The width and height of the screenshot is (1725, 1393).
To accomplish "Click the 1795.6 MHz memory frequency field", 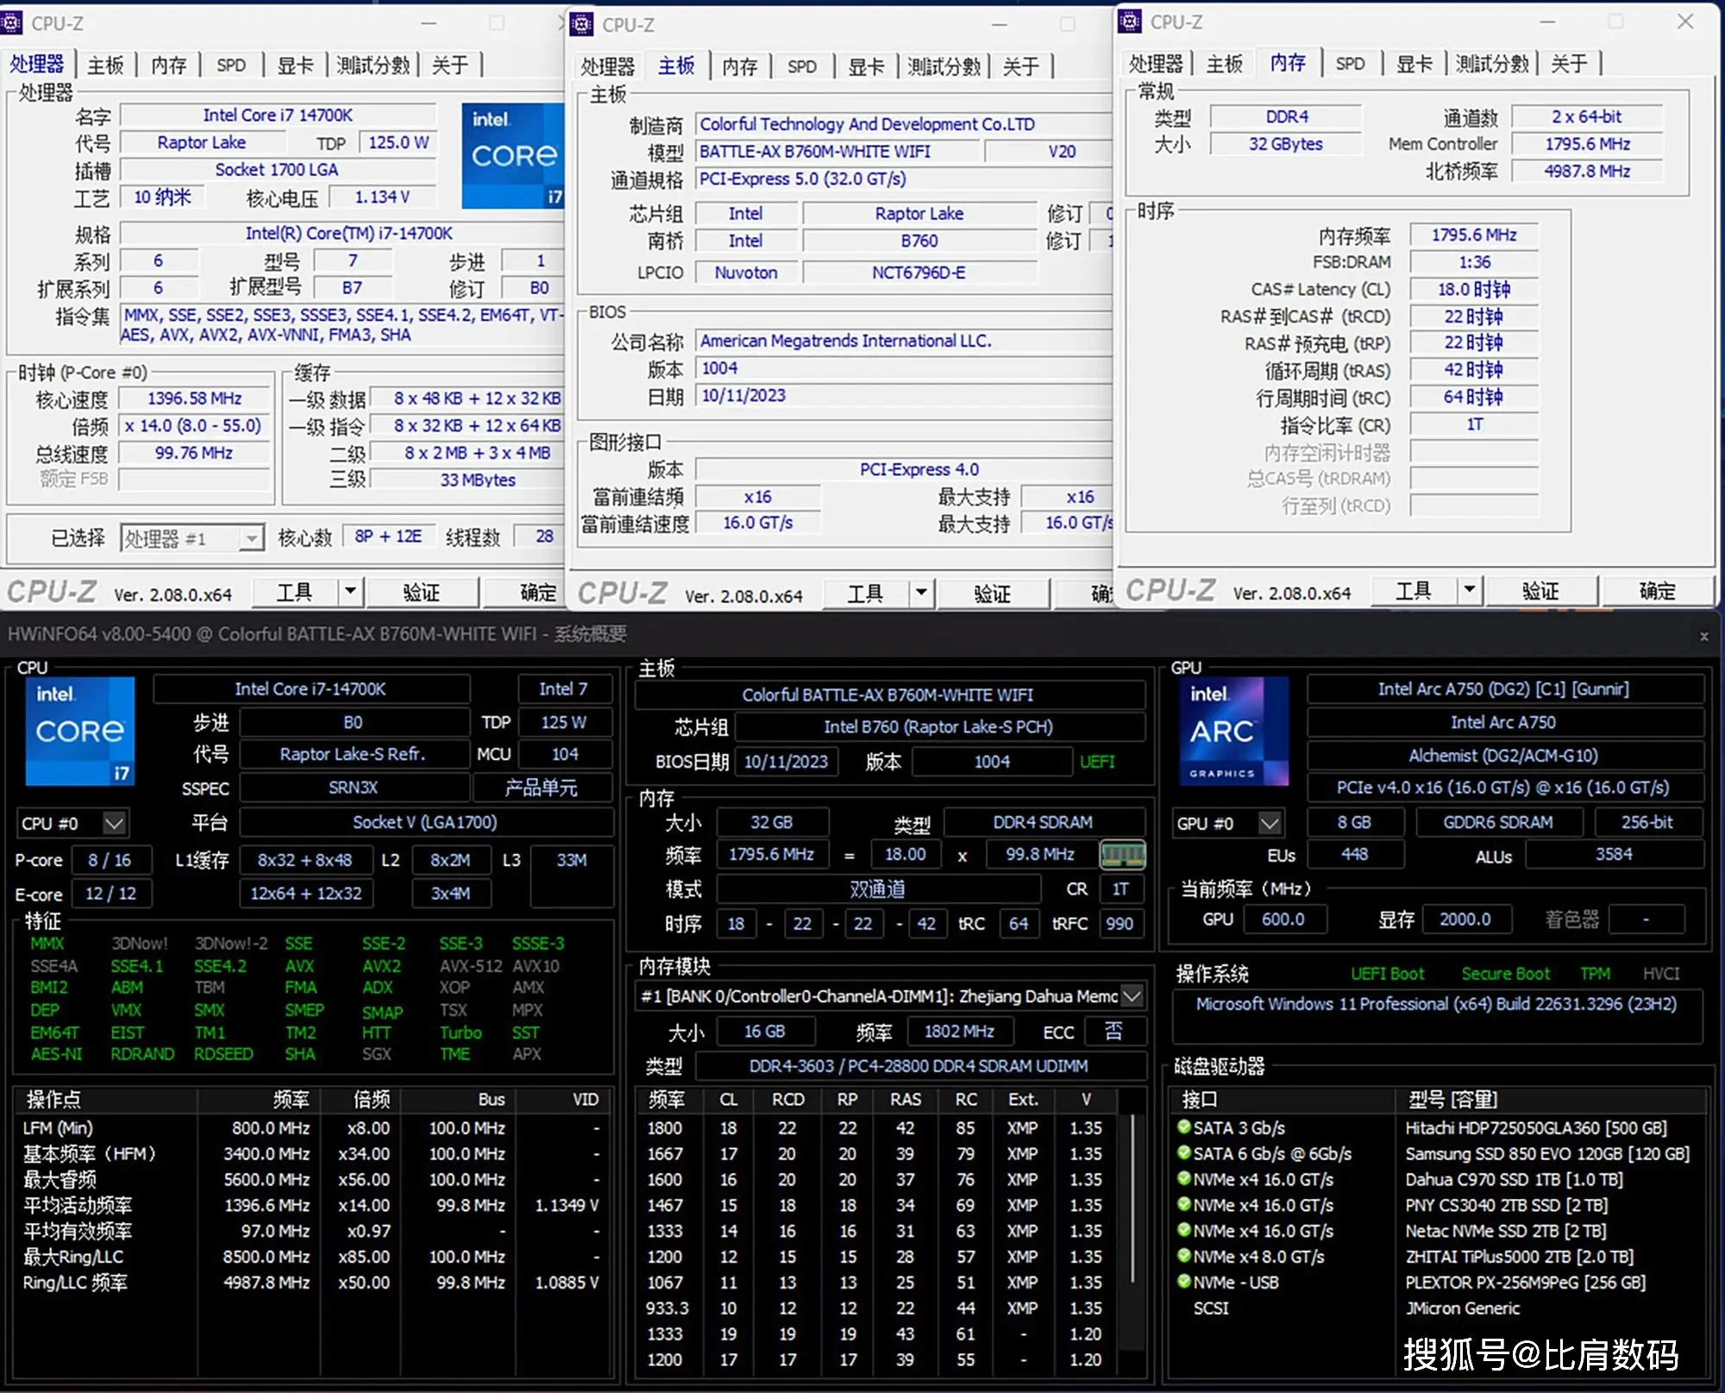I will click(x=1474, y=235).
